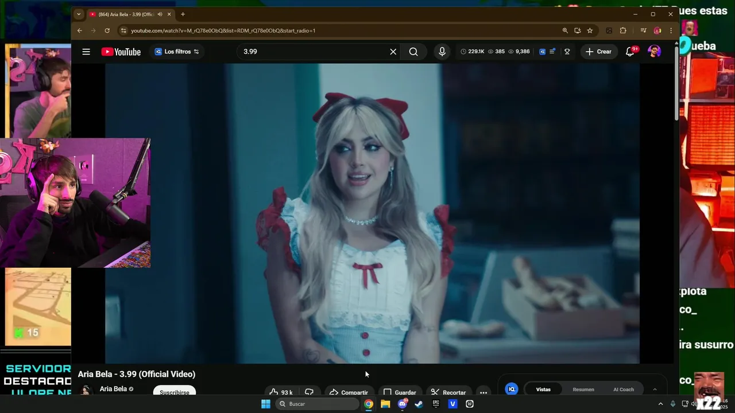Open the playlist lines icon in header
This screenshot has width=735, height=413.
click(552, 52)
